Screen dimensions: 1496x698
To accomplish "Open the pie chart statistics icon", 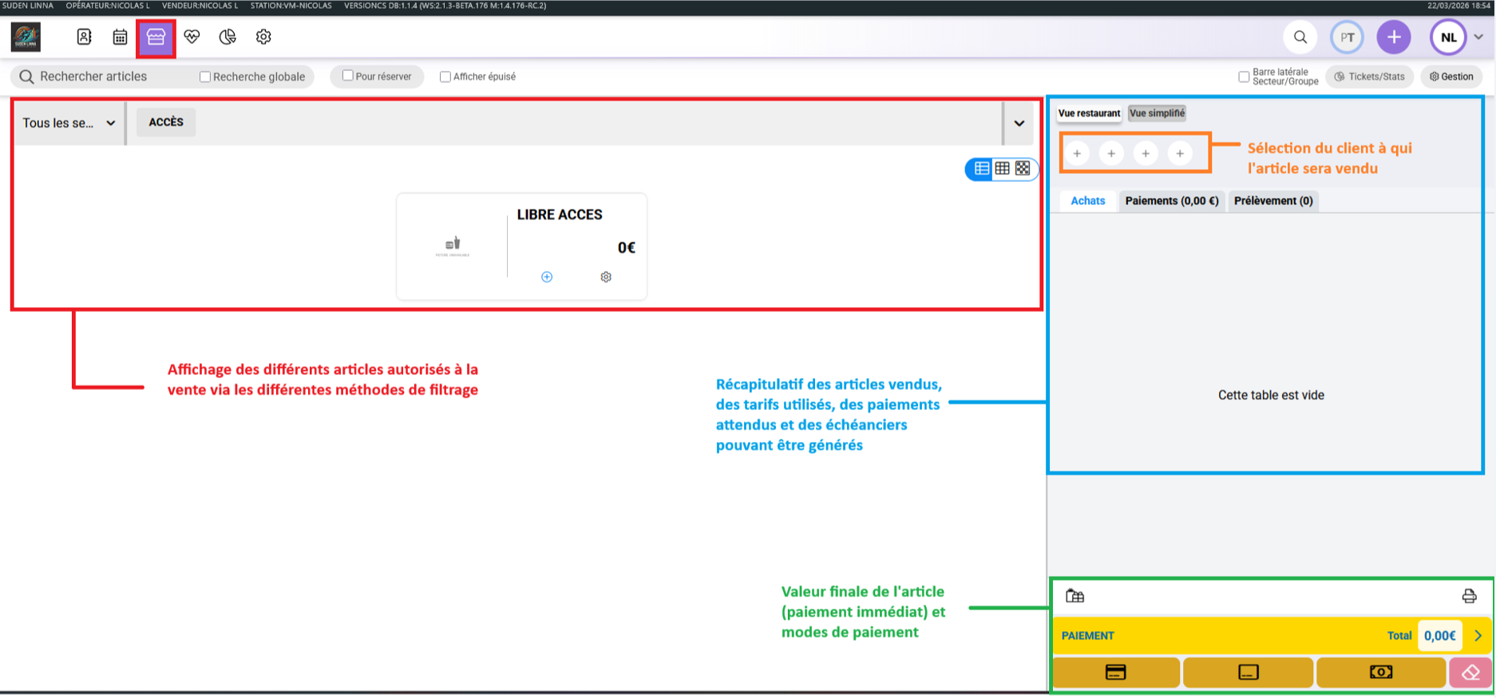I will (x=228, y=37).
